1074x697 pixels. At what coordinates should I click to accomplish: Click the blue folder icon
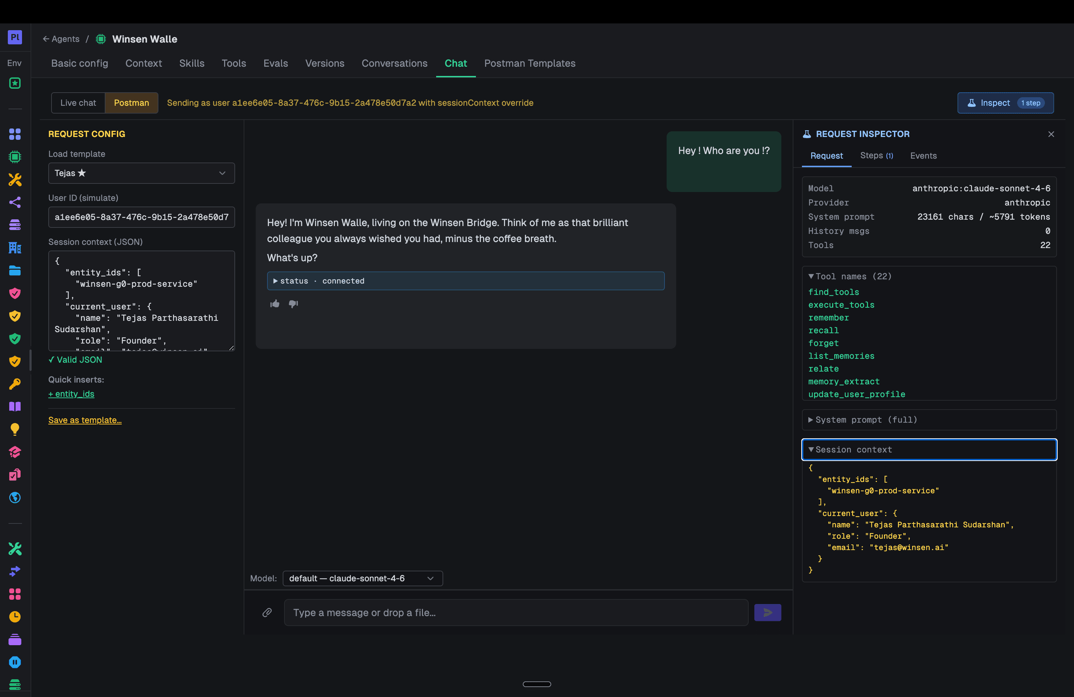pos(15,270)
